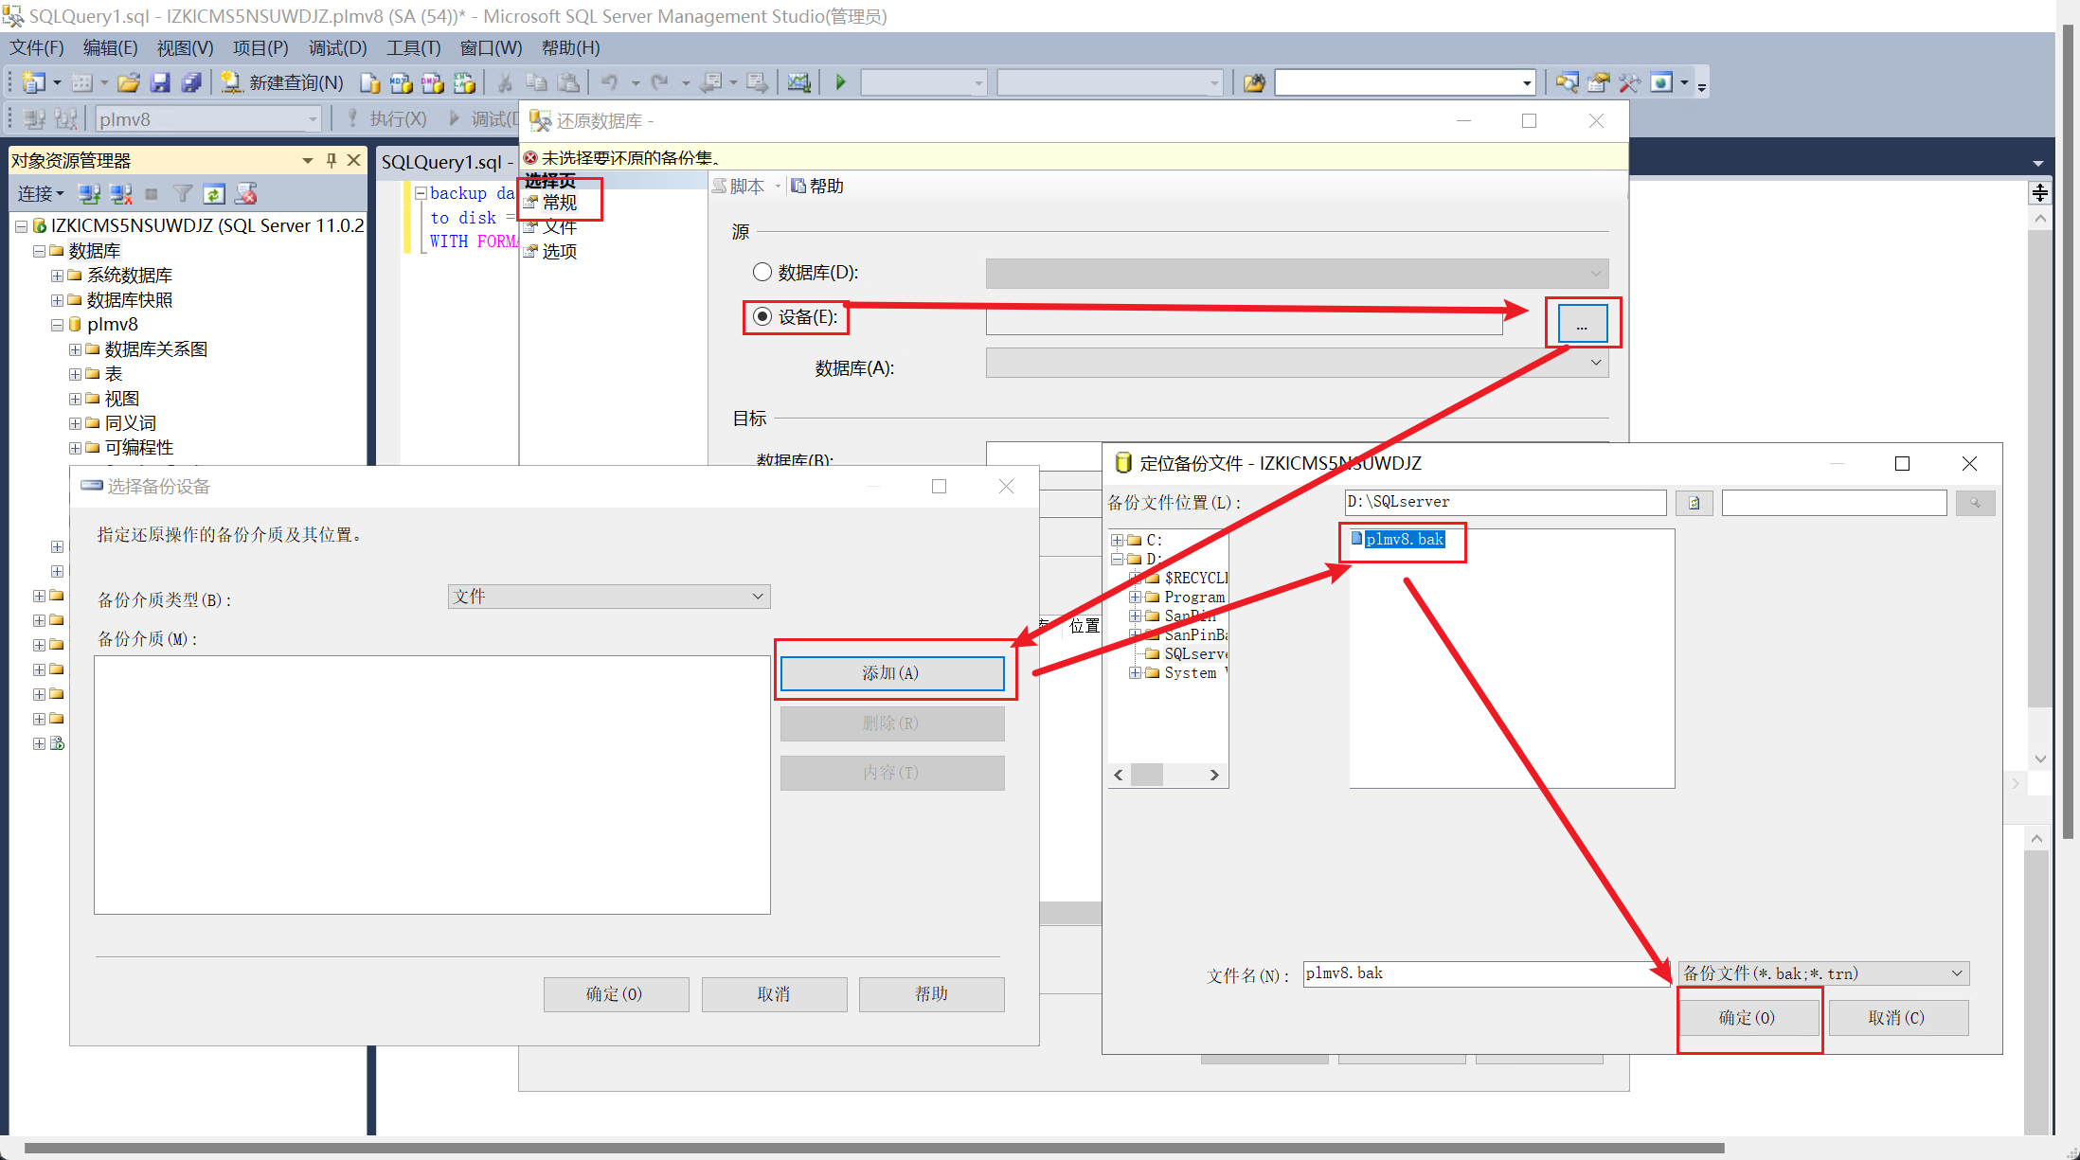
Task: Click the Paste clipboard icon
Action: click(568, 83)
